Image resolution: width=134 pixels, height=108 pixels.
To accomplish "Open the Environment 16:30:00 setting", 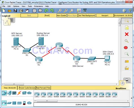I will click(123, 16).
